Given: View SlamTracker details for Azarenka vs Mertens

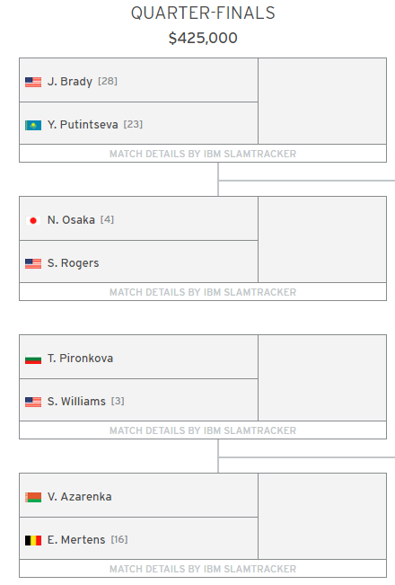Looking at the screenshot, I should coord(203,569).
